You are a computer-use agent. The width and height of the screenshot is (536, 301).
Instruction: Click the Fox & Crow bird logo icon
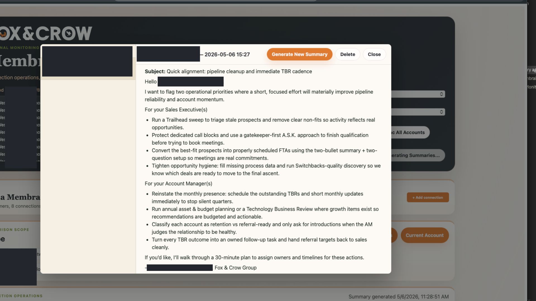(69, 33)
